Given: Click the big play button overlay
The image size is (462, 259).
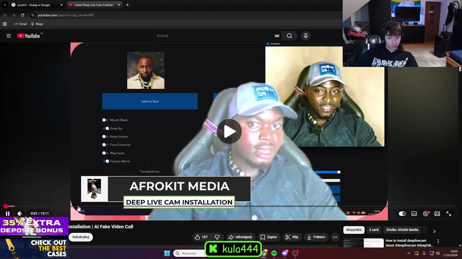Looking at the screenshot, I should click(x=230, y=131).
